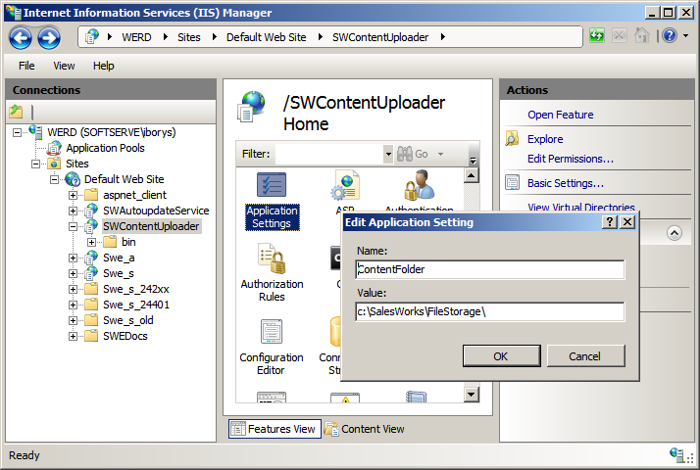Viewport: 700px width, 470px height.
Task: Select the bin folder in tree
Action: 128,242
